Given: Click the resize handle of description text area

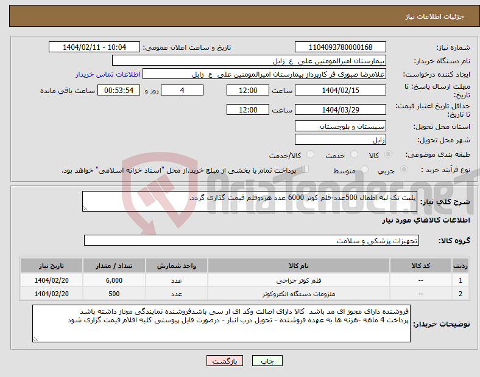Looking at the screenshot, I should pyautogui.click(x=85, y=209).
